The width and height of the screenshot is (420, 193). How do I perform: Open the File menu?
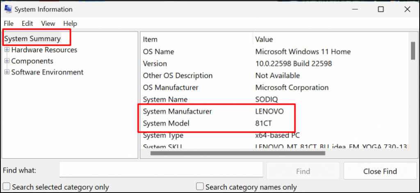[9, 23]
